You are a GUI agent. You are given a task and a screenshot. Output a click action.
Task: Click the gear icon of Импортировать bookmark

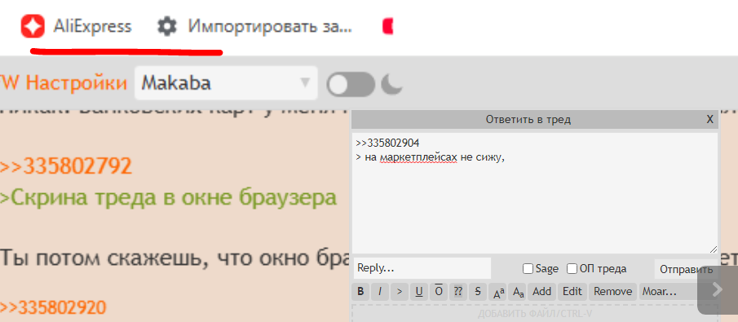pos(166,26)
